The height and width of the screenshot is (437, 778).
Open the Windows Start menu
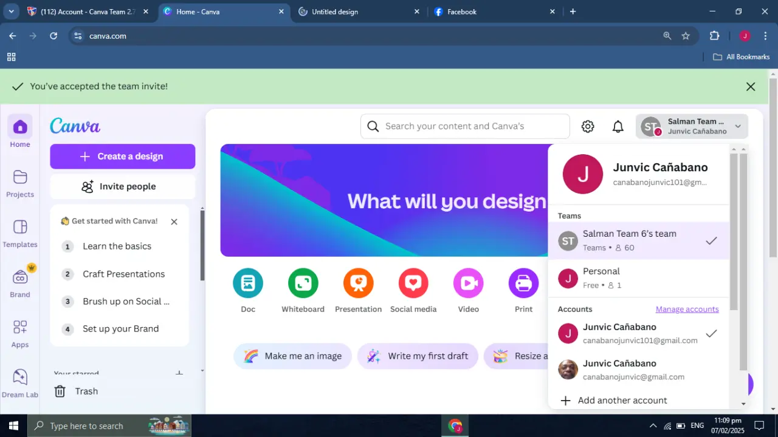[x=13, y=425]
